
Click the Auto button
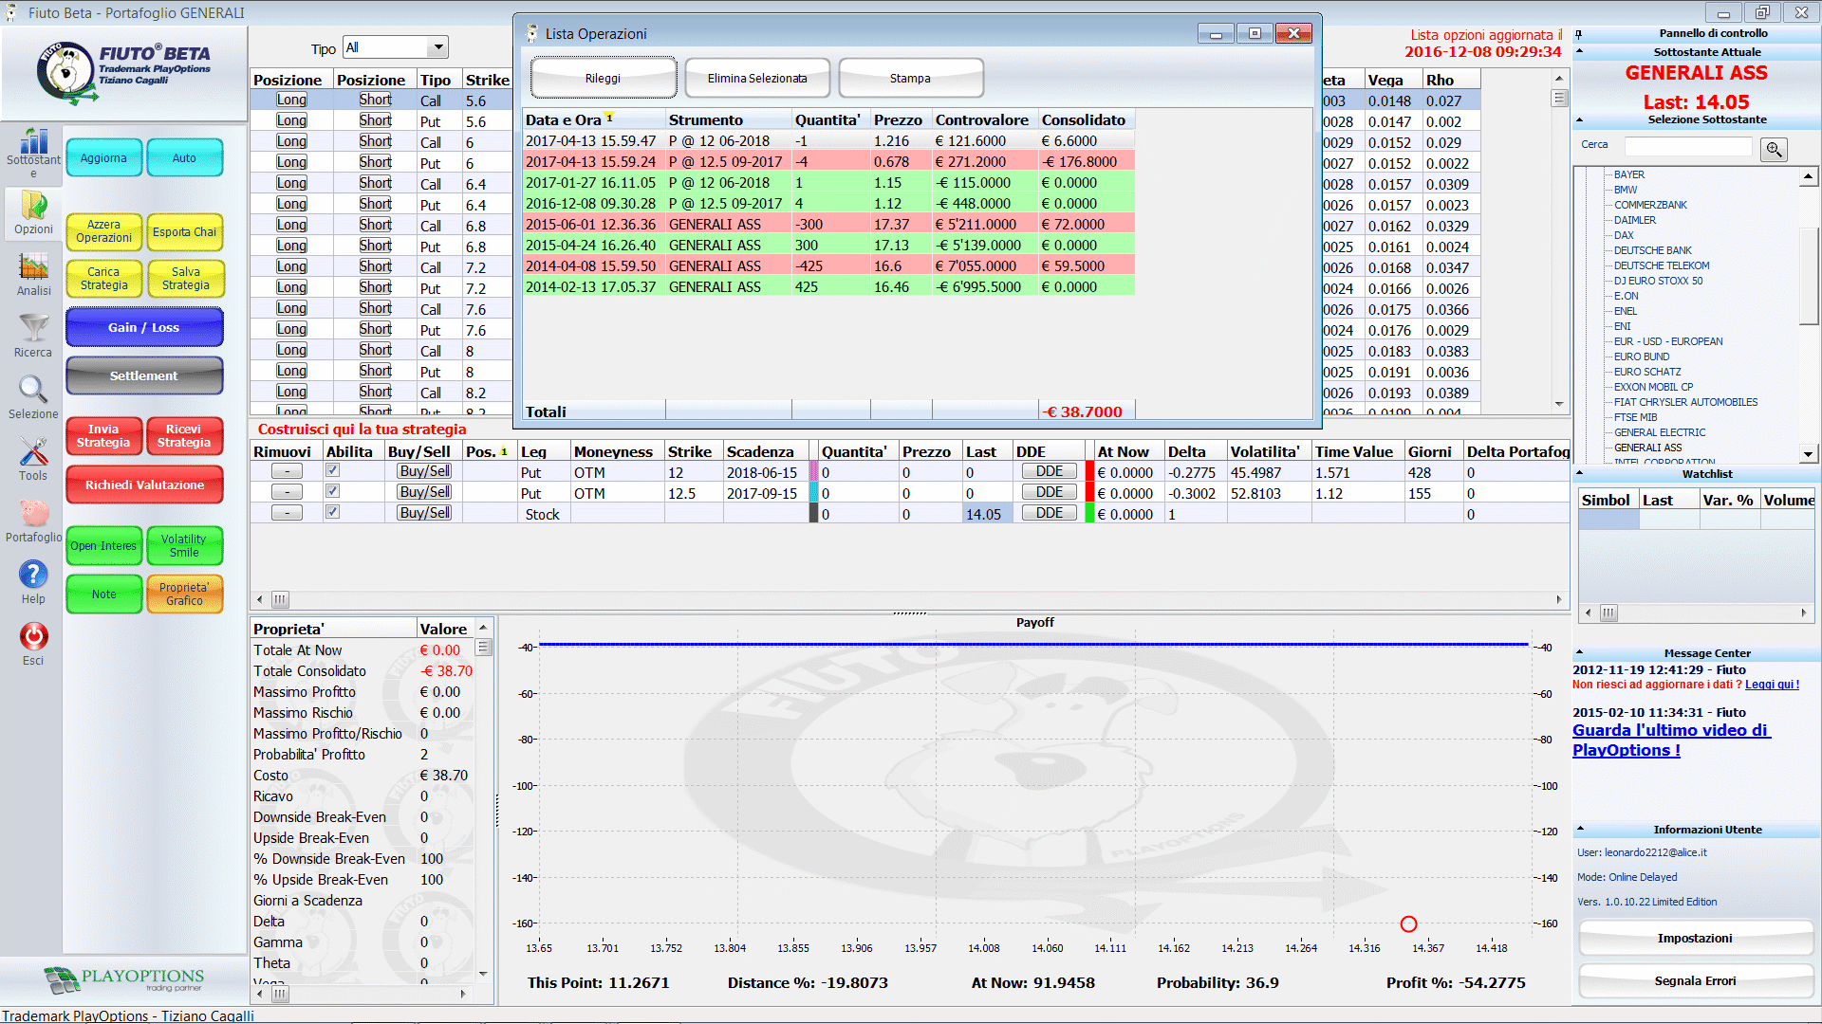point(184,157)
